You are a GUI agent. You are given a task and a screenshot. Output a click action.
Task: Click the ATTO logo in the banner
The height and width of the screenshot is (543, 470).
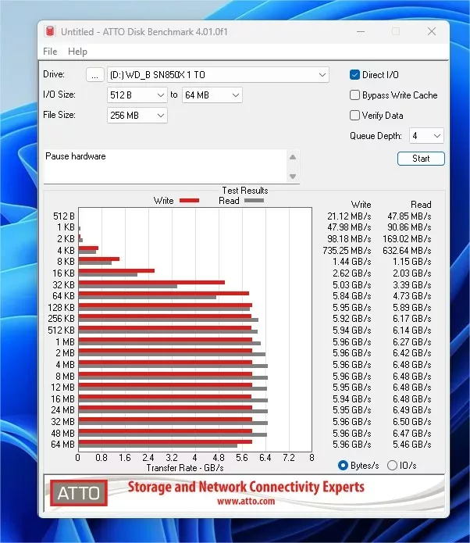(79, 493)
